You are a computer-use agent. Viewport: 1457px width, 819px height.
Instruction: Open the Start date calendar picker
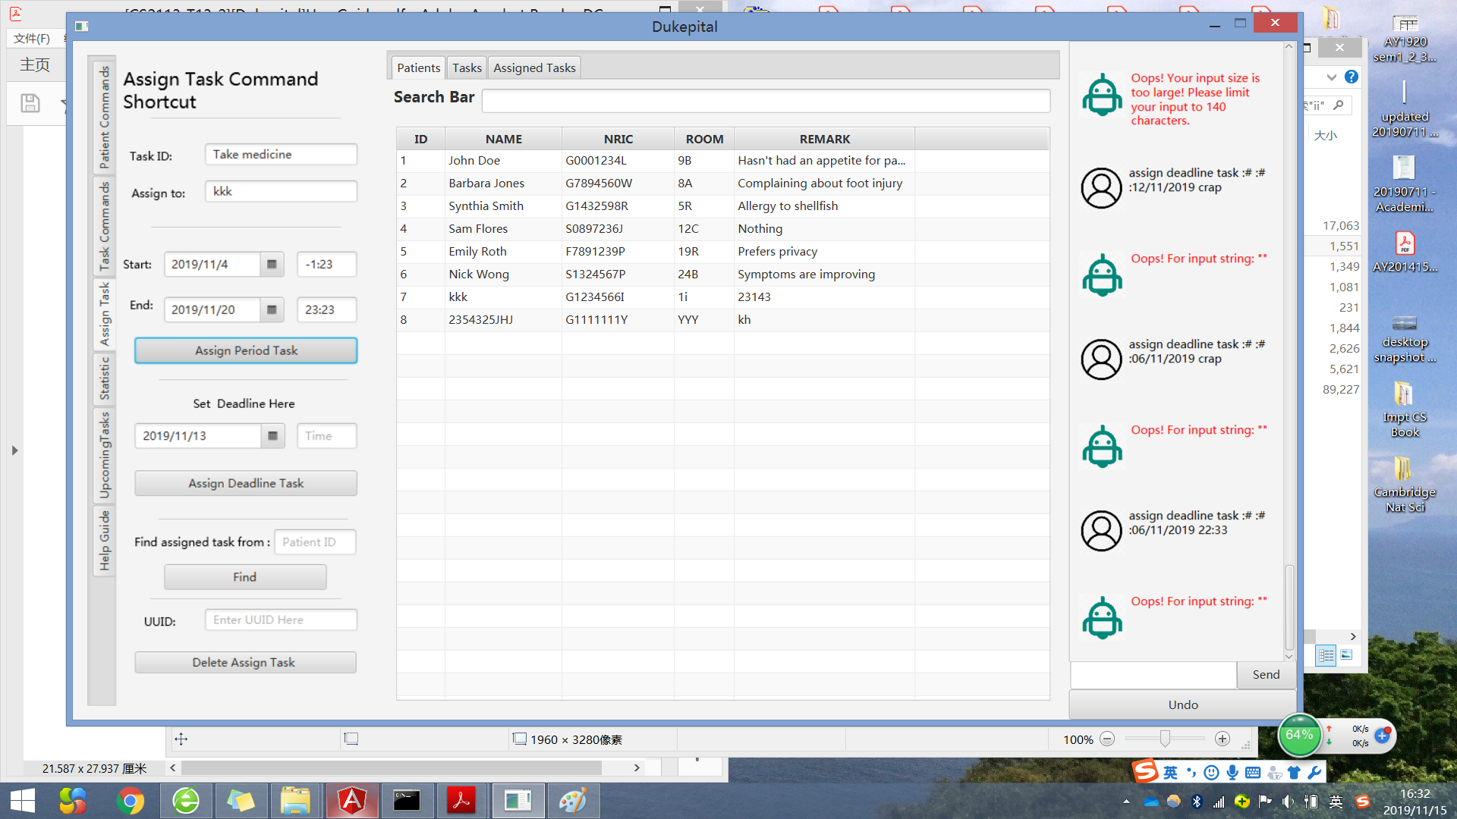[x=272, y=265]
